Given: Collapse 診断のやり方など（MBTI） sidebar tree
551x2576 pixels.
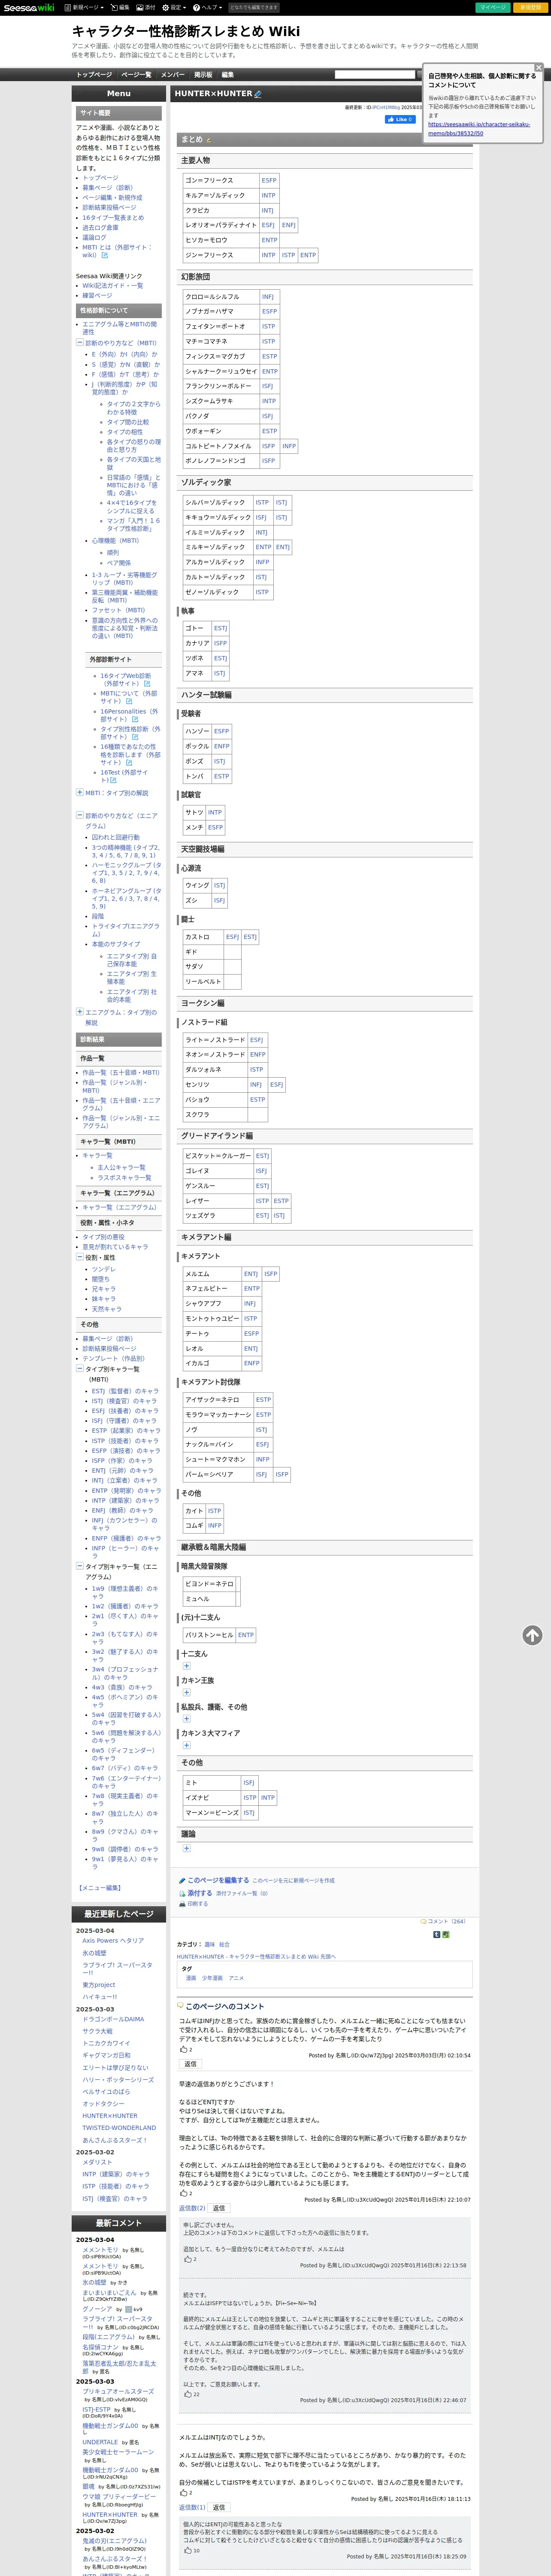Looking at the screenshot, I should point(80,343).
